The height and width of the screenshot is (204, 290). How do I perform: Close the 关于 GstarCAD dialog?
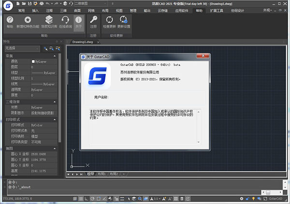point(203,56)
